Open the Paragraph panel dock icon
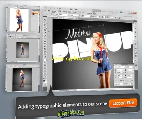The width and height of the screenshot is (142, 119). tap(136, 68)
